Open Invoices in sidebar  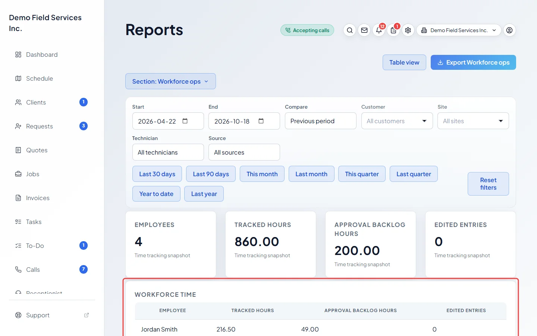(x=52, y=198)
